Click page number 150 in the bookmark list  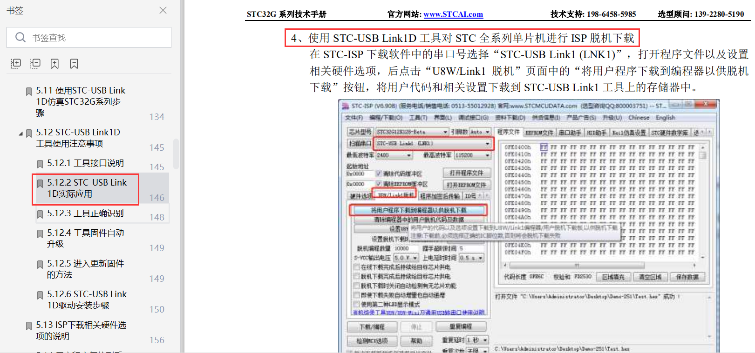click(156, 309)
